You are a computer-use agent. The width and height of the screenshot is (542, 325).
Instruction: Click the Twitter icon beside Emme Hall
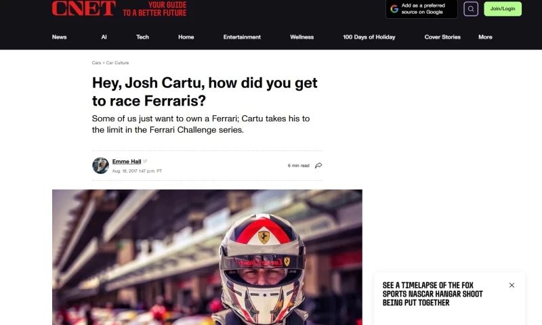pyautogui.click(x=145, y=161)
